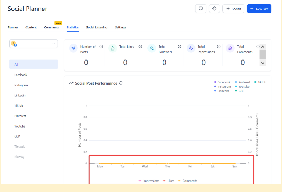Screen dimensions: 282x192
Task: Click the Total Followers people icon
Action: (151, 48)
